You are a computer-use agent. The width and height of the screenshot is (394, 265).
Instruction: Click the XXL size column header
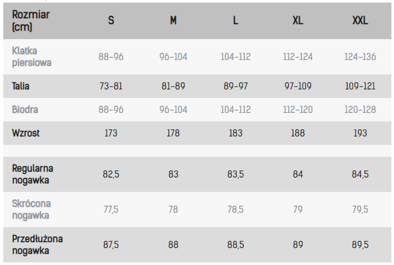tap(360, 21)
